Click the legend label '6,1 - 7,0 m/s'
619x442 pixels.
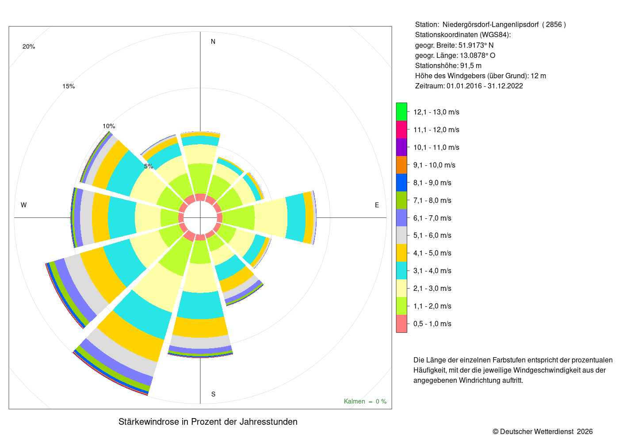tap(432, 218)
